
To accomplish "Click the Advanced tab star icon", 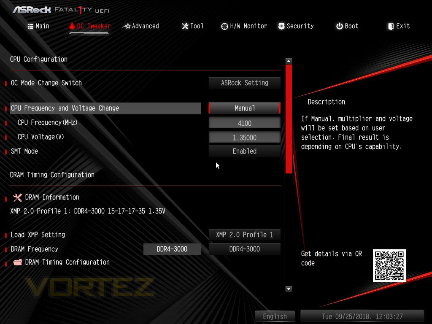I will point(127,26).
